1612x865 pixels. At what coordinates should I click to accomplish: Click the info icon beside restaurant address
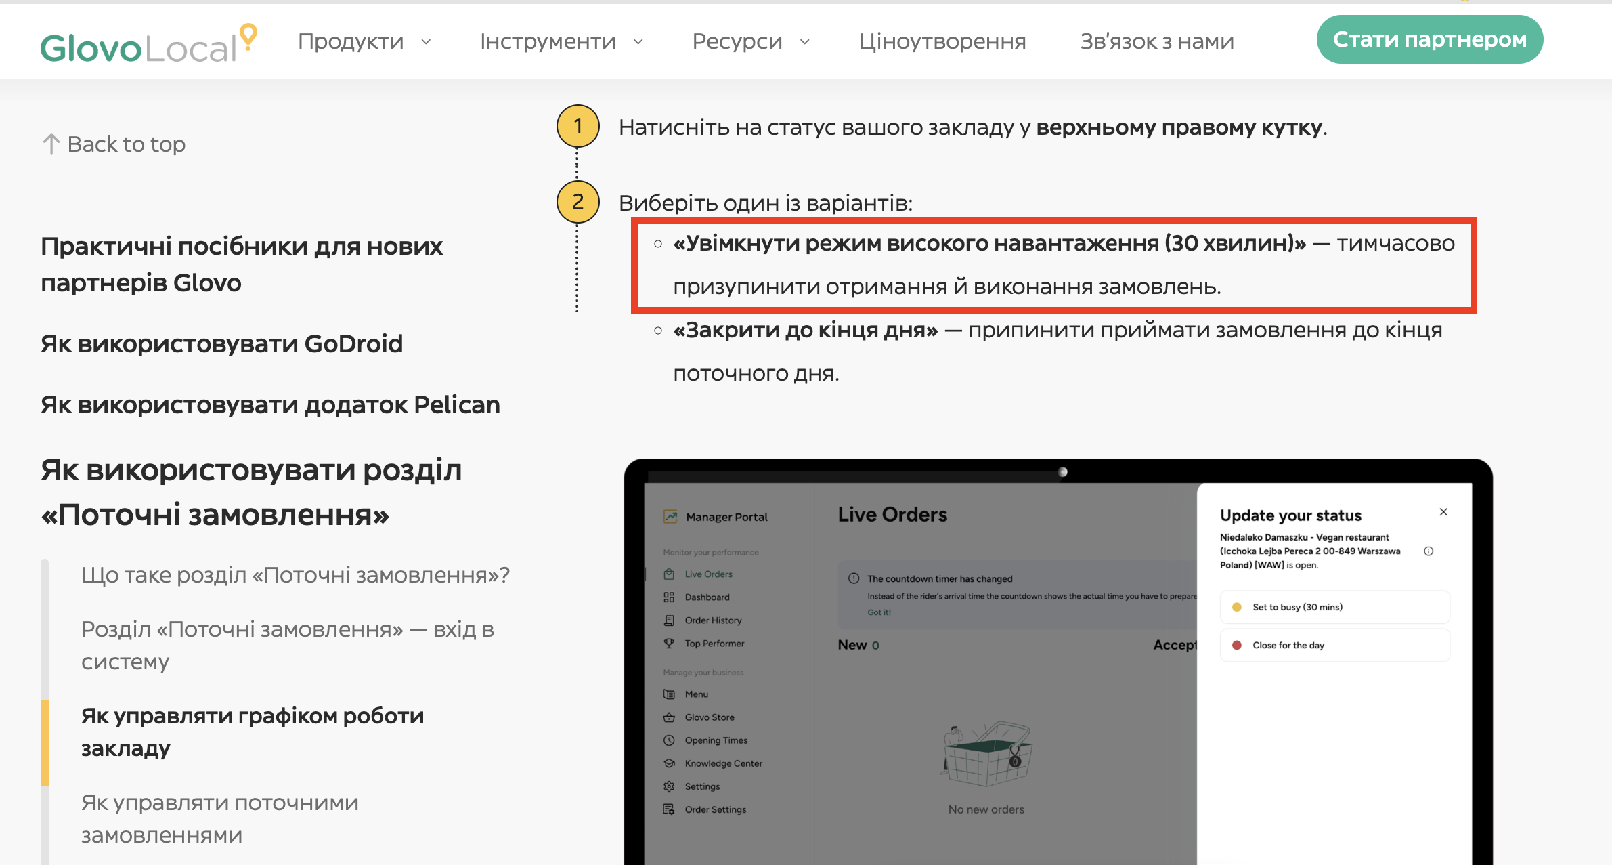1429,551
